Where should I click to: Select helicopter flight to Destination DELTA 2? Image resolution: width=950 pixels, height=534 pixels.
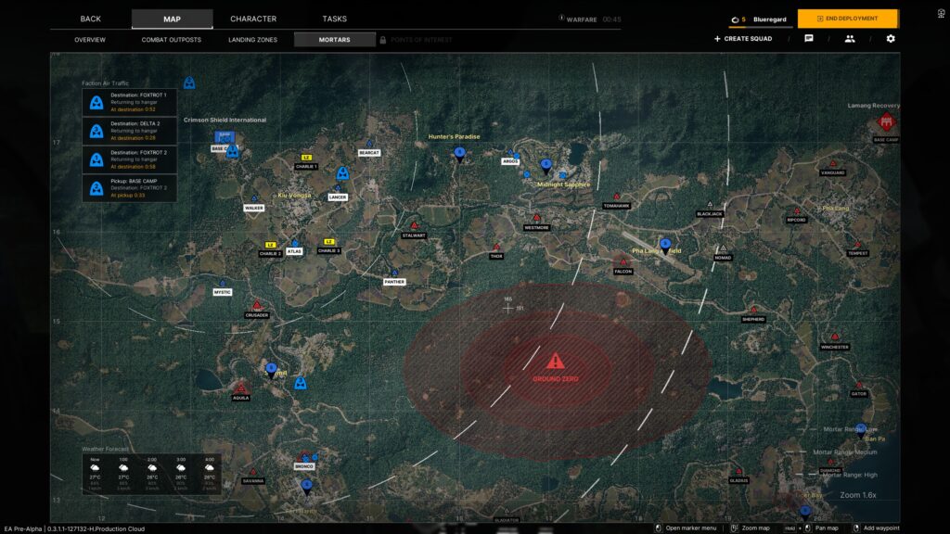tap(129, 131)
